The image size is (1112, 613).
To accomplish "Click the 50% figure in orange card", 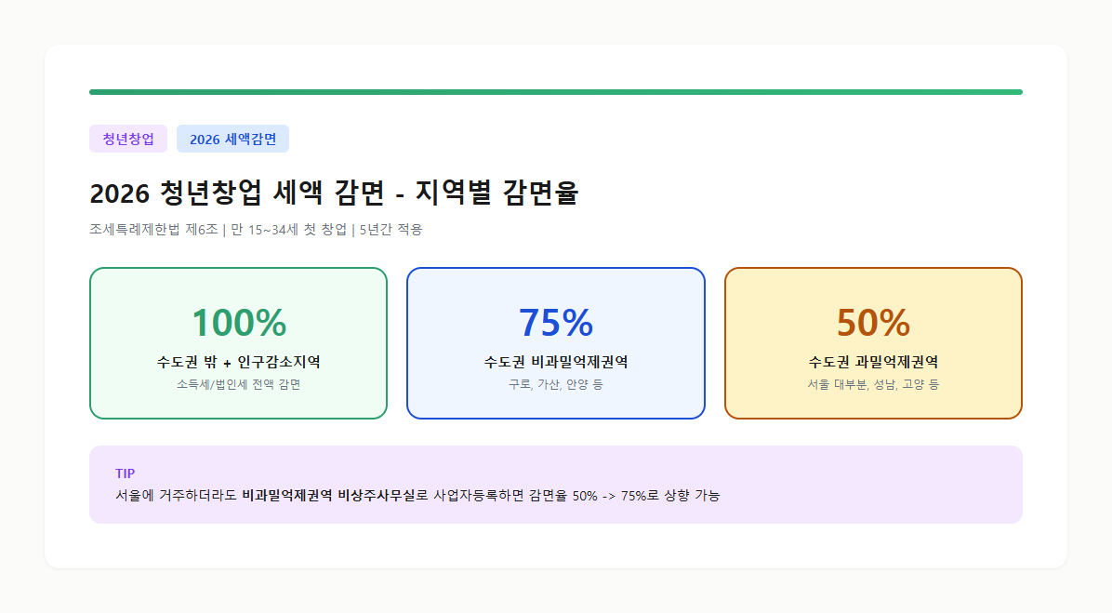I will tap(873, 323).
